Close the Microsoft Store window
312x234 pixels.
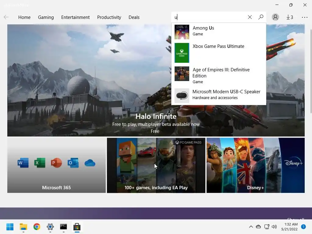pos(305,5)
